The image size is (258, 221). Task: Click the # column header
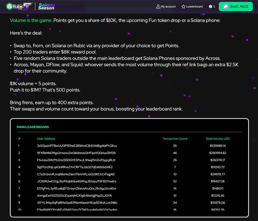click(19, 139)
